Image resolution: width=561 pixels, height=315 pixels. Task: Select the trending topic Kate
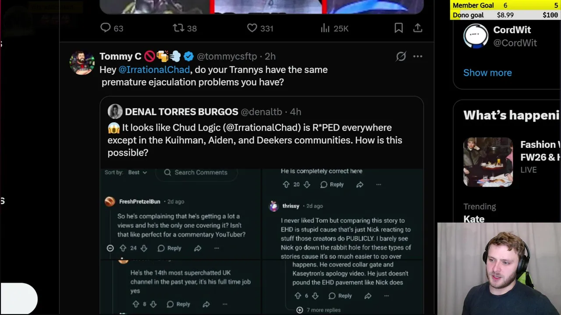(x=474, y=219)
